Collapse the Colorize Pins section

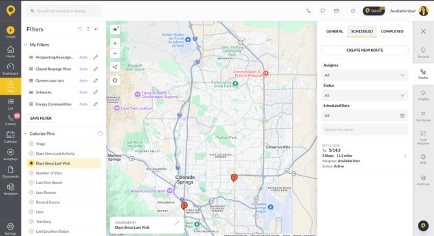pyautogui.click(x=25, y=134)
